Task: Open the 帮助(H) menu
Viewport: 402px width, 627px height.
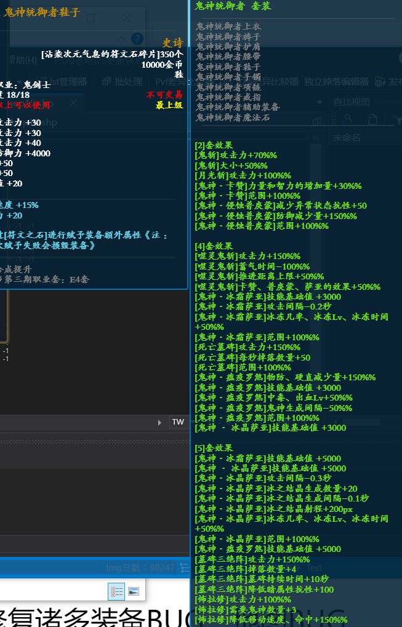Action: click(x=23, y=60)
